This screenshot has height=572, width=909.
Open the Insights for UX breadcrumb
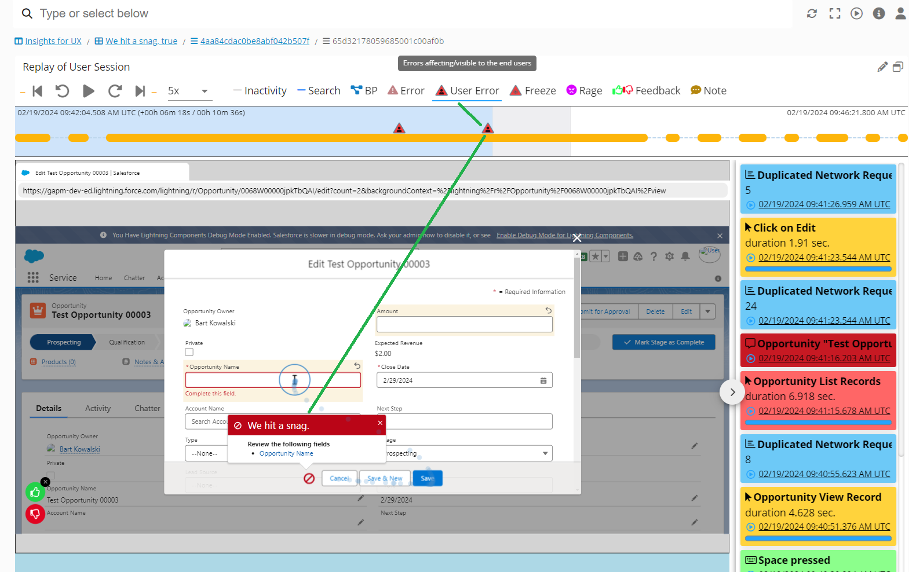click(x=53, y=41)
